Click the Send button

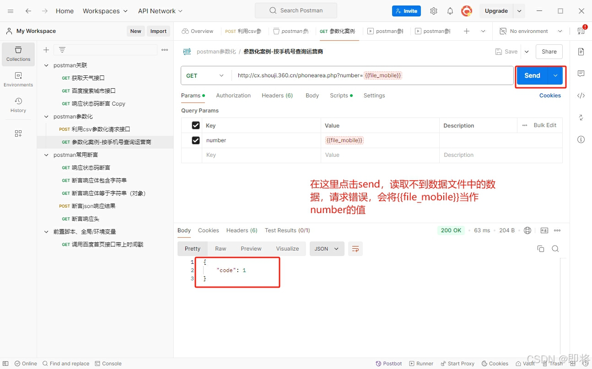click(533, 75)
